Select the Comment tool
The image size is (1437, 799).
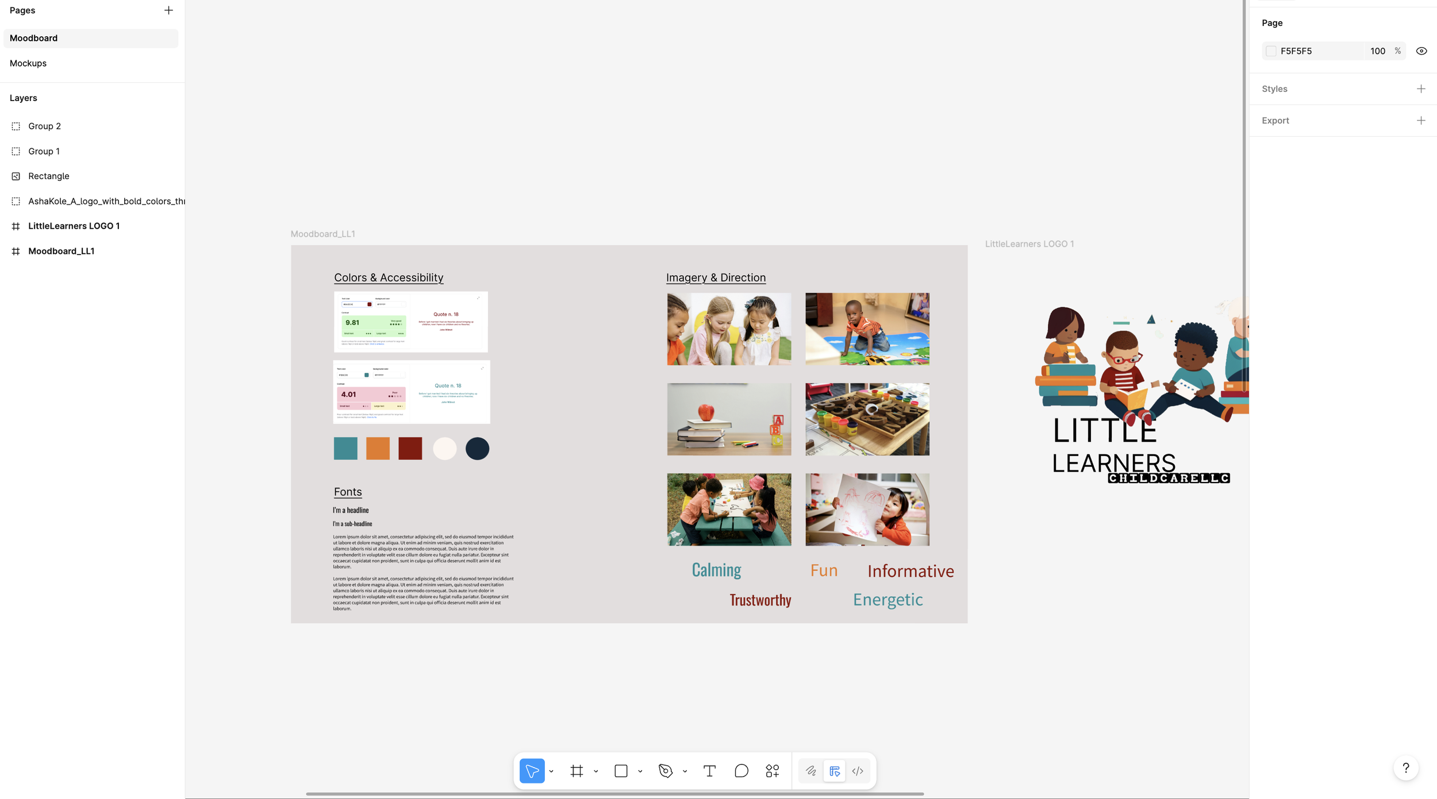(x=741, y=771)
